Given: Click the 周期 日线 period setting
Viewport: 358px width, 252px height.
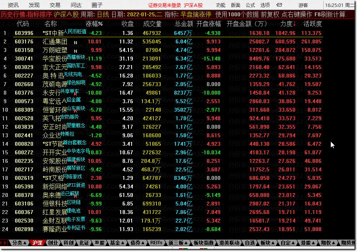Looking at the screenshot, I should [95, 15].
